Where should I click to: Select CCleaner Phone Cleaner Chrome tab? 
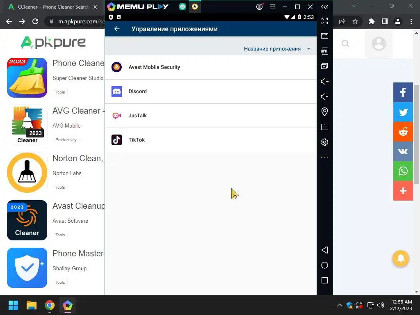coord(53,7)
